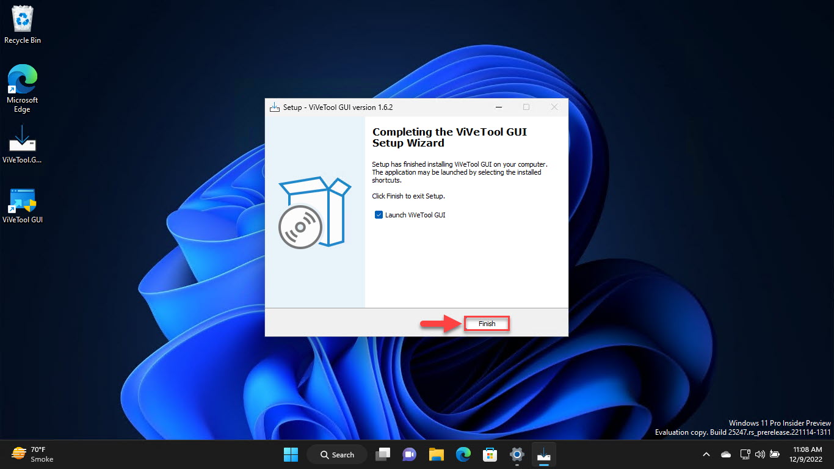The width and height of the screenshot is (834, 469).
Task: Expand the hidden system tray icons chevron
Action: click(x=706, y=454)
